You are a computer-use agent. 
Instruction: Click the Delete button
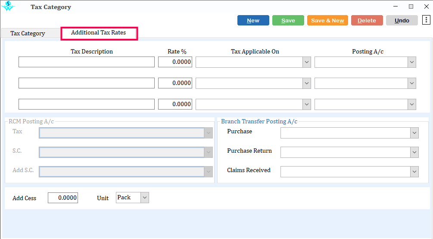tap(367, 20)
